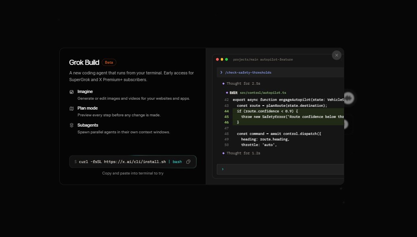Click 'Thought for 2.5s' entry

tap(243, 83)
